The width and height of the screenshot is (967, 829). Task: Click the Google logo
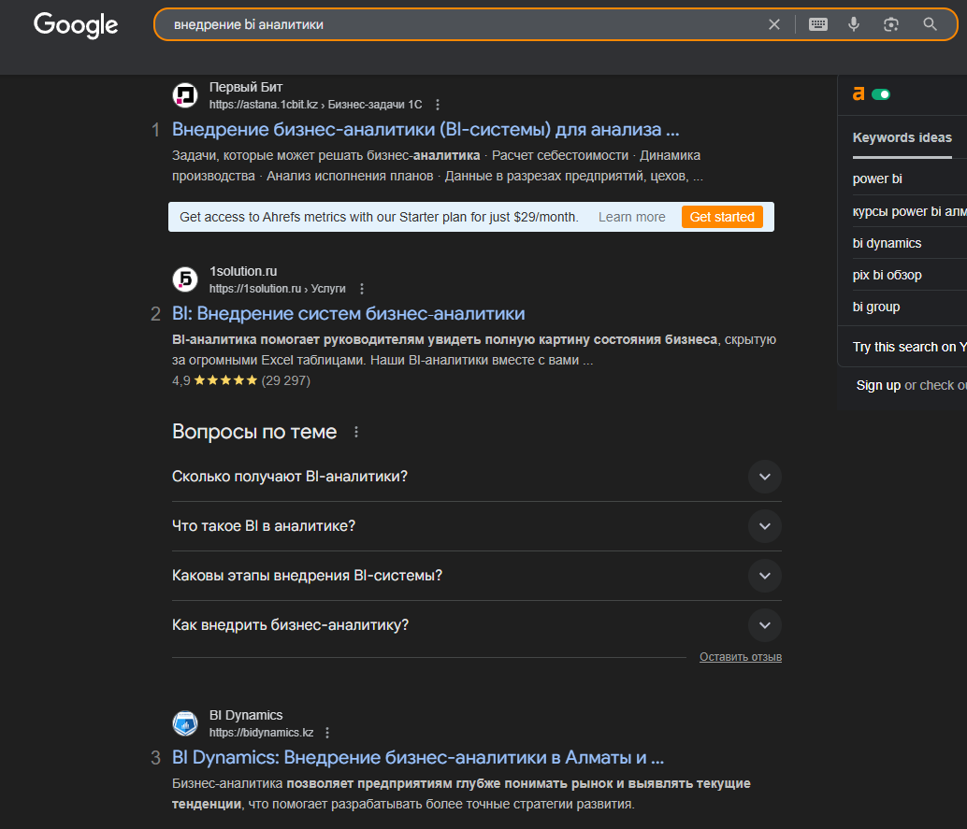(x=76, y=25)
